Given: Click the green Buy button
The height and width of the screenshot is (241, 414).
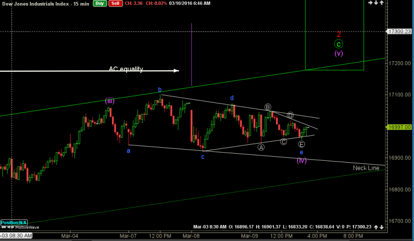Looking at the screenshot, I should tap(100, 3).
